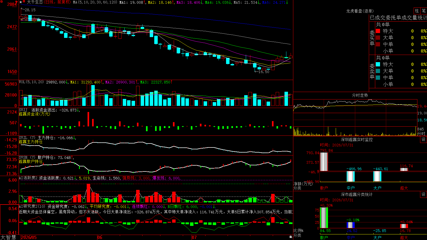Screen dimensions: 427x240
Task: Click the 委卖单 section label
Action: point(372,71)
